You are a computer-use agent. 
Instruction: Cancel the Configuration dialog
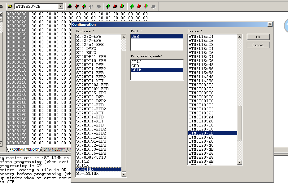258,45
